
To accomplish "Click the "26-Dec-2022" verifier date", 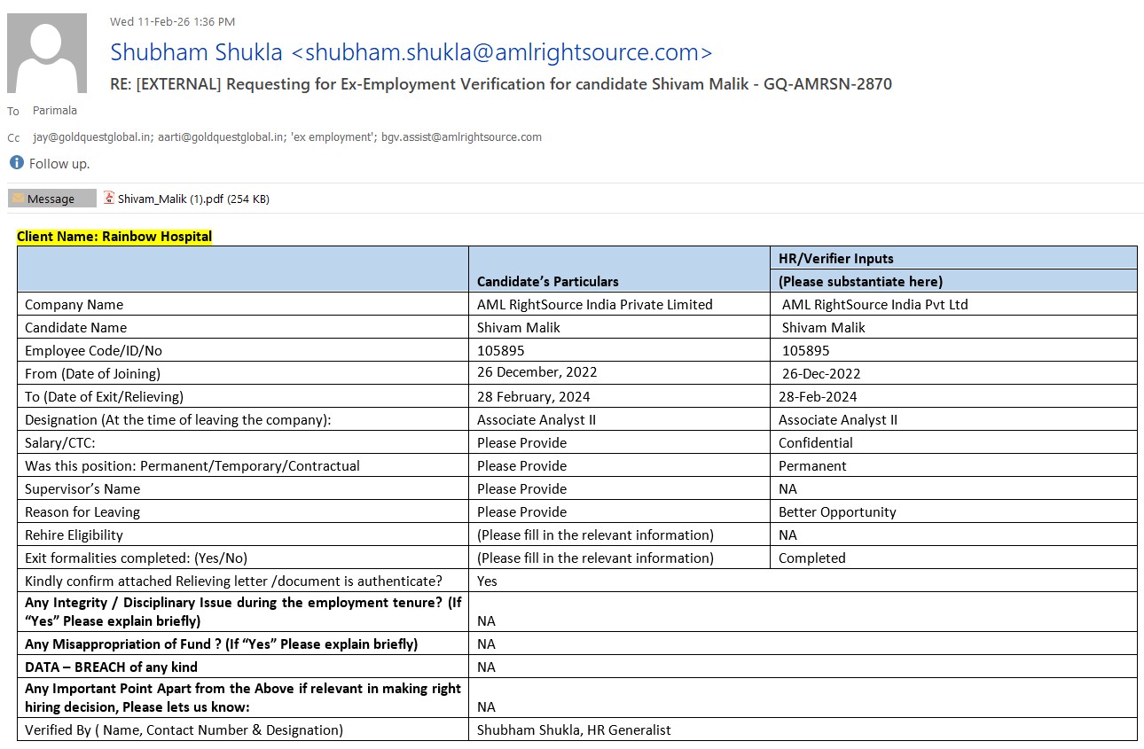I will click(821, 373).
